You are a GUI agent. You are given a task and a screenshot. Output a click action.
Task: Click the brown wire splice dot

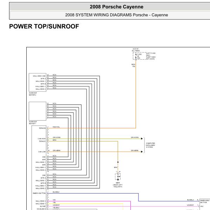coord(118,162)
